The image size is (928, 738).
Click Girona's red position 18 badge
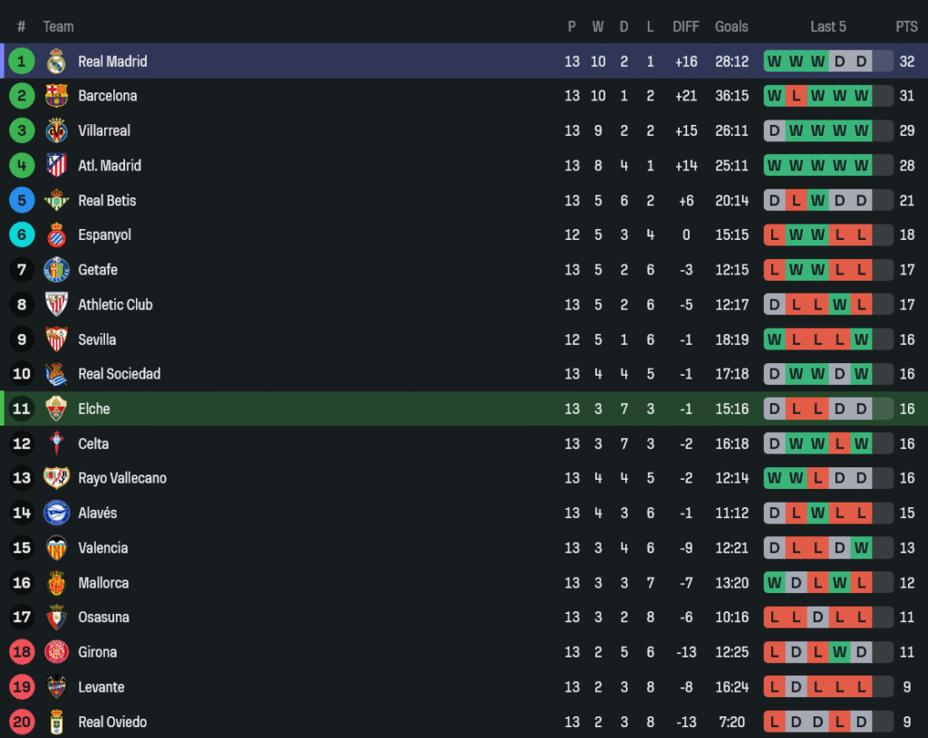pos(22,652)
